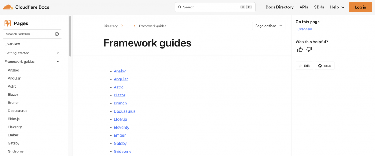The width and height of the screenshot is (375, 156).
Task: Open the Astro link in main list
Action: (119, 87)
